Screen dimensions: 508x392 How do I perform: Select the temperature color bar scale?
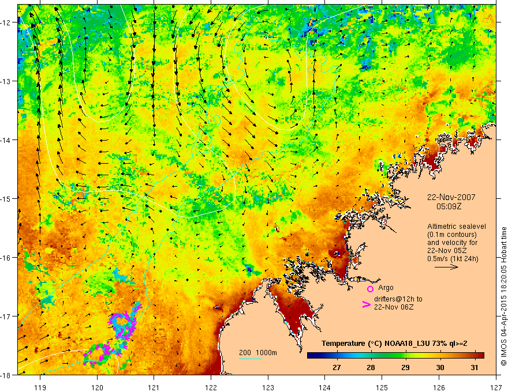[395, 356]
